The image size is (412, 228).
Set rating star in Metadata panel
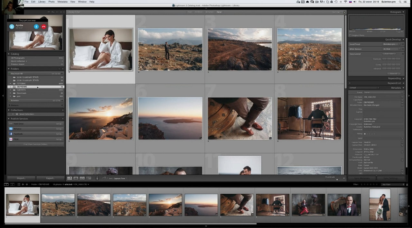[x=365, y=134]
